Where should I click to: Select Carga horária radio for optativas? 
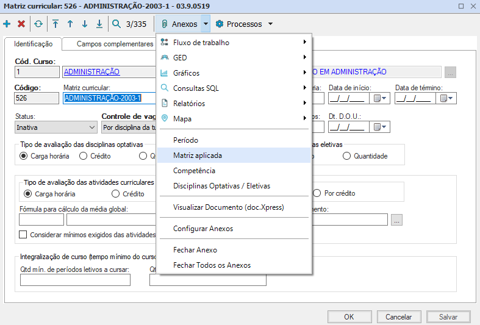click(x=24, y=156)
